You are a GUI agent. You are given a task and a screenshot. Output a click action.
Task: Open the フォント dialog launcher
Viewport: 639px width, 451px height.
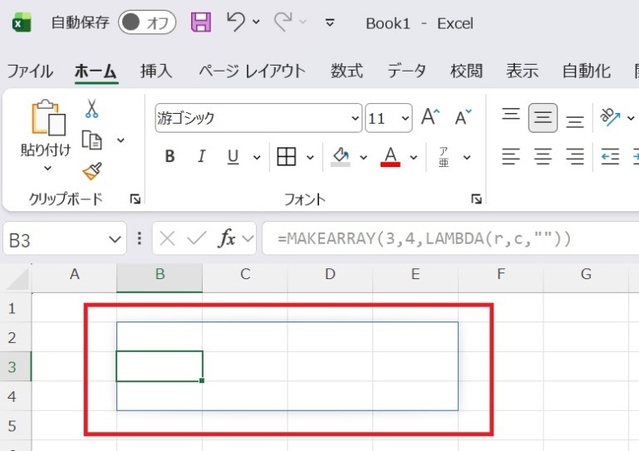tap(476, 199)
